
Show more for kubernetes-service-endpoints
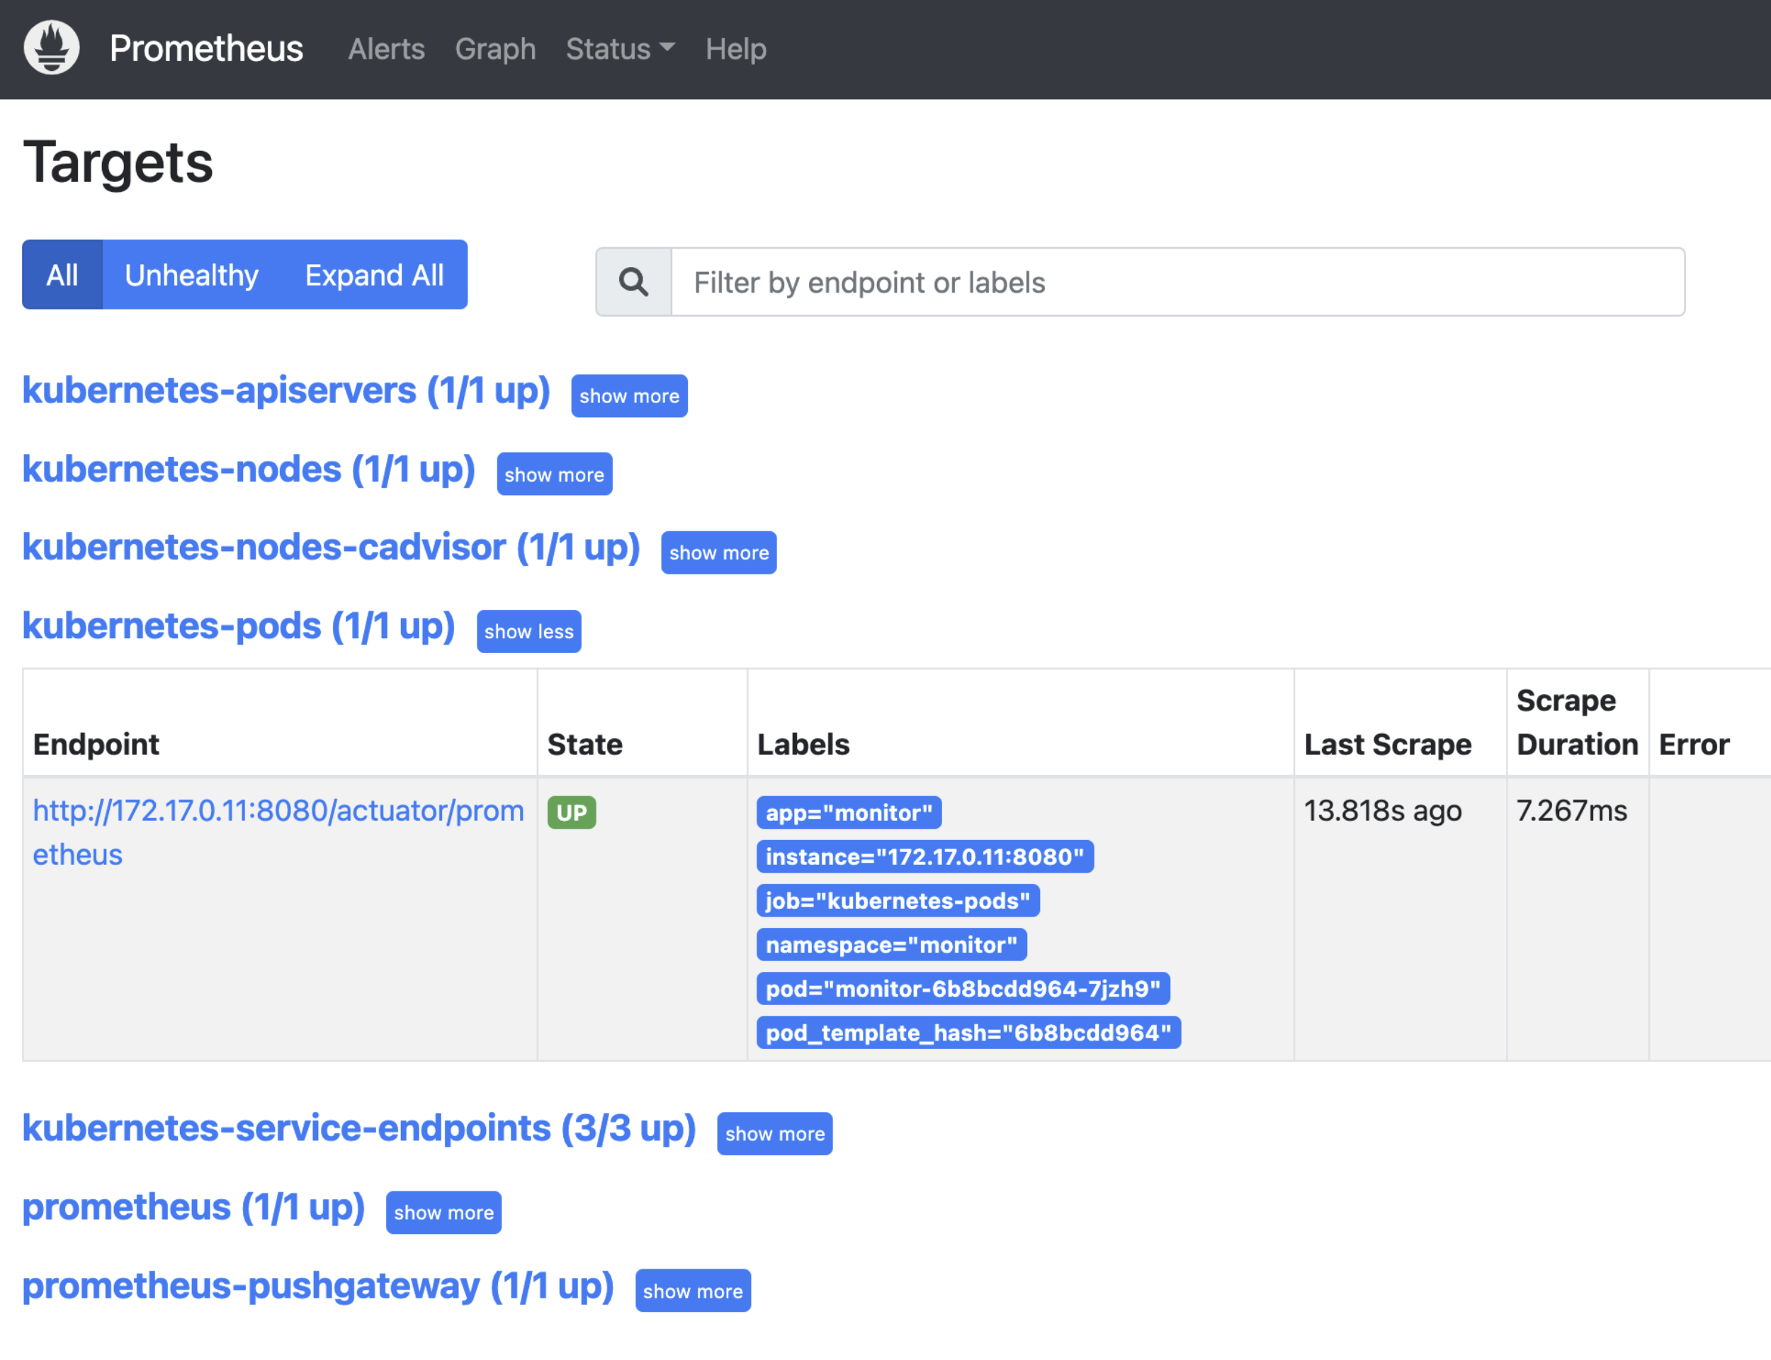(774, 1133)
